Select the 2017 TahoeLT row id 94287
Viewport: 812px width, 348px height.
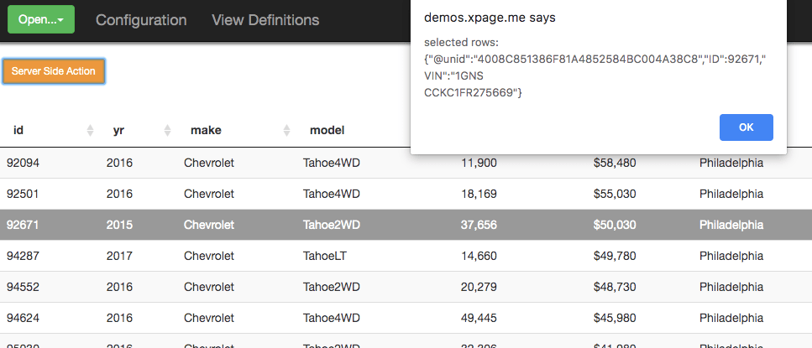click(24, 256)
